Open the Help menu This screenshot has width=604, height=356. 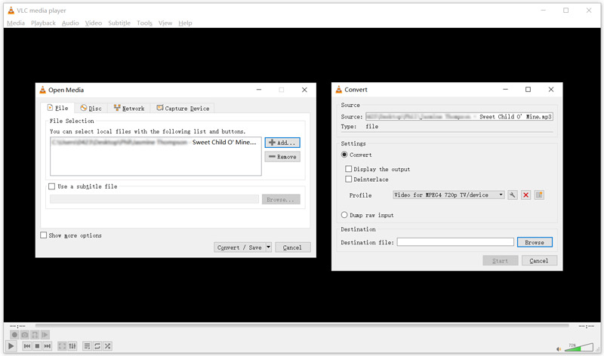coord(185,23)
